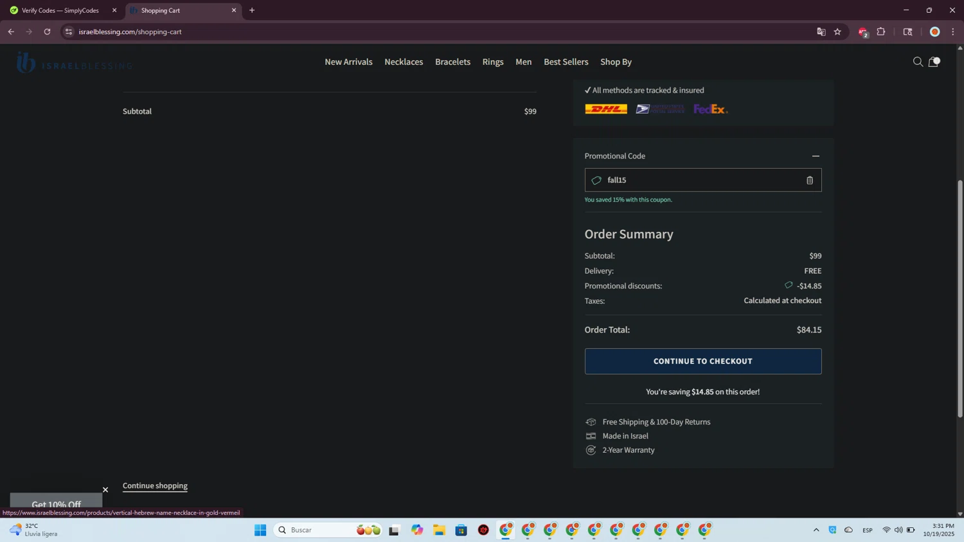Reload the shopping cart page

(x=47, y=31)
